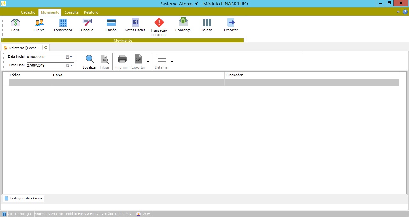
Task: Click the grid icon beside Zoe Tecnologia
Action: pos(4,214)
